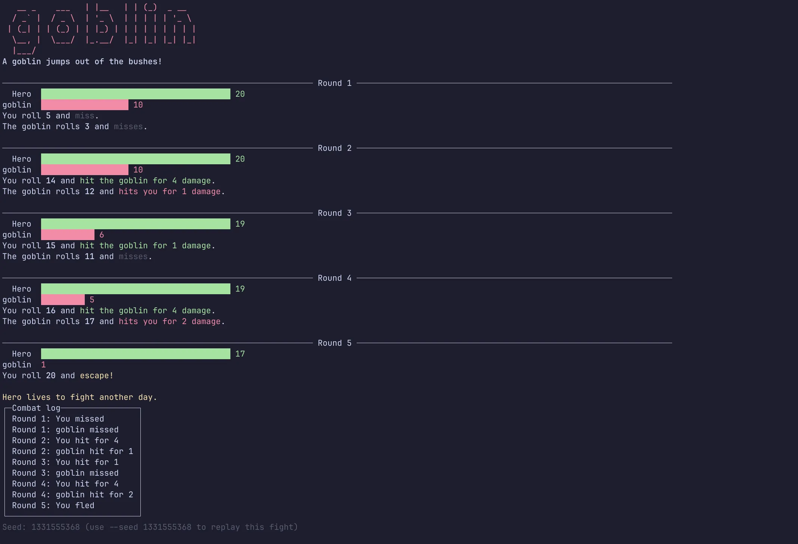Select 'Round 2: goblin hit for 1' log entry

[72, 451]
